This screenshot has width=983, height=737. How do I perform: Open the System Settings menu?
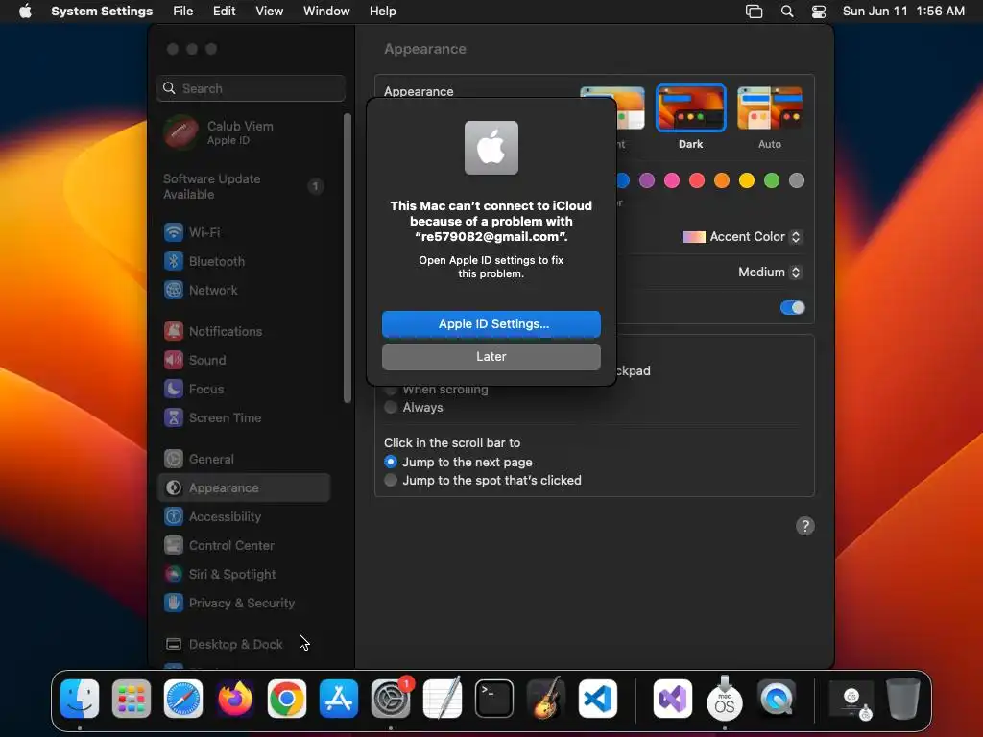[102, 12]
